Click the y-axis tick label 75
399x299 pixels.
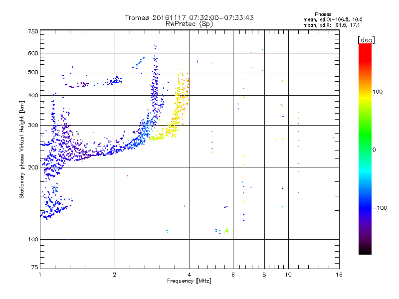pos(35,267)
